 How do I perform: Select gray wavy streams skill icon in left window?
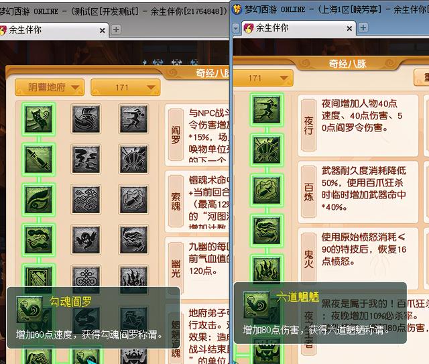(x=133, y=240)
